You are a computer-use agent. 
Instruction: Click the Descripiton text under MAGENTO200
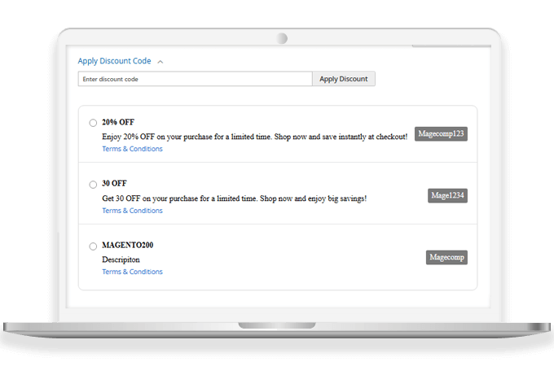click(121, 259)
